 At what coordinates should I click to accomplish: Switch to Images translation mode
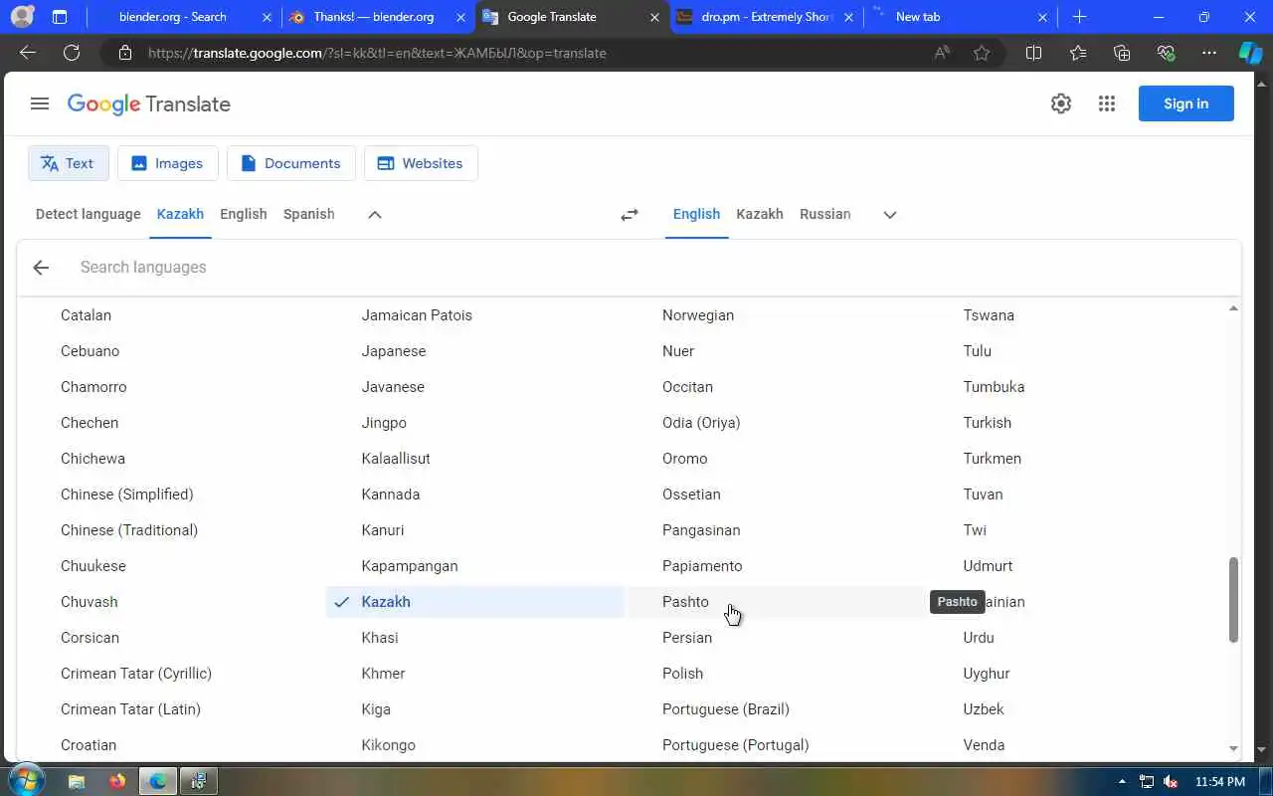(167, 163)
